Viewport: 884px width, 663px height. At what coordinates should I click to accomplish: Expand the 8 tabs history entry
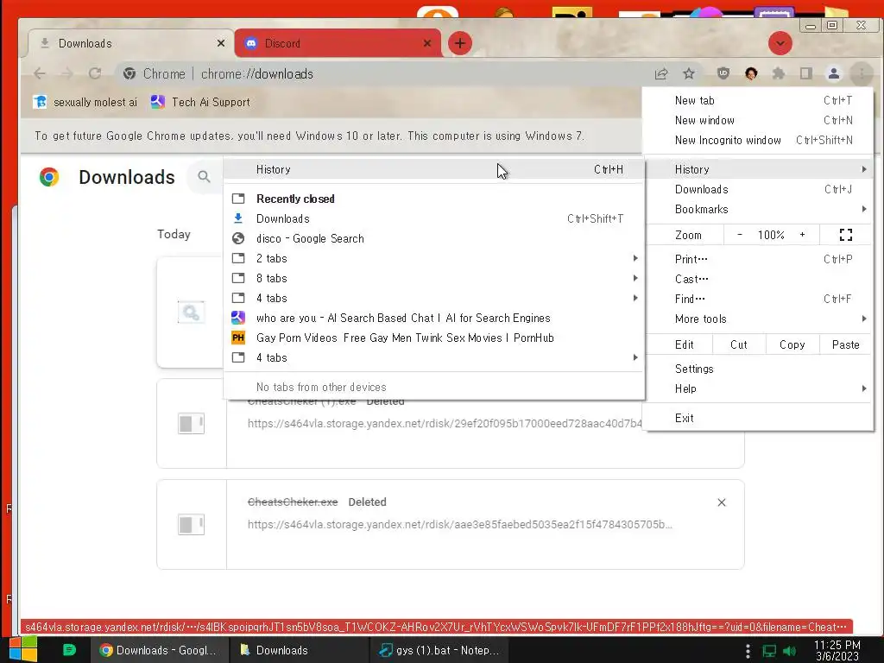click(433, 278)
